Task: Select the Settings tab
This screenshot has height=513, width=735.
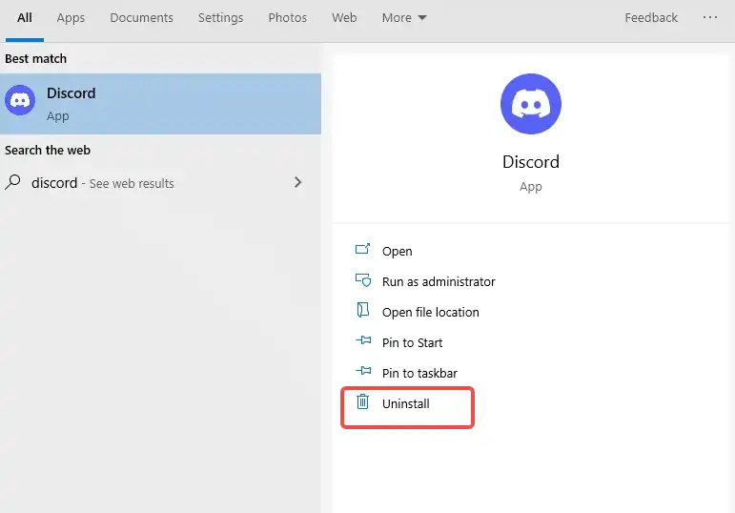Action: coord(221,18)
